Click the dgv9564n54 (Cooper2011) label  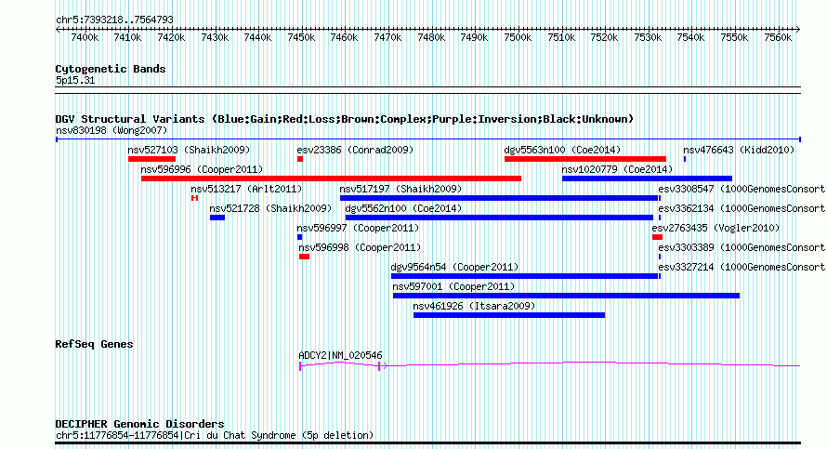pos(454,267)
